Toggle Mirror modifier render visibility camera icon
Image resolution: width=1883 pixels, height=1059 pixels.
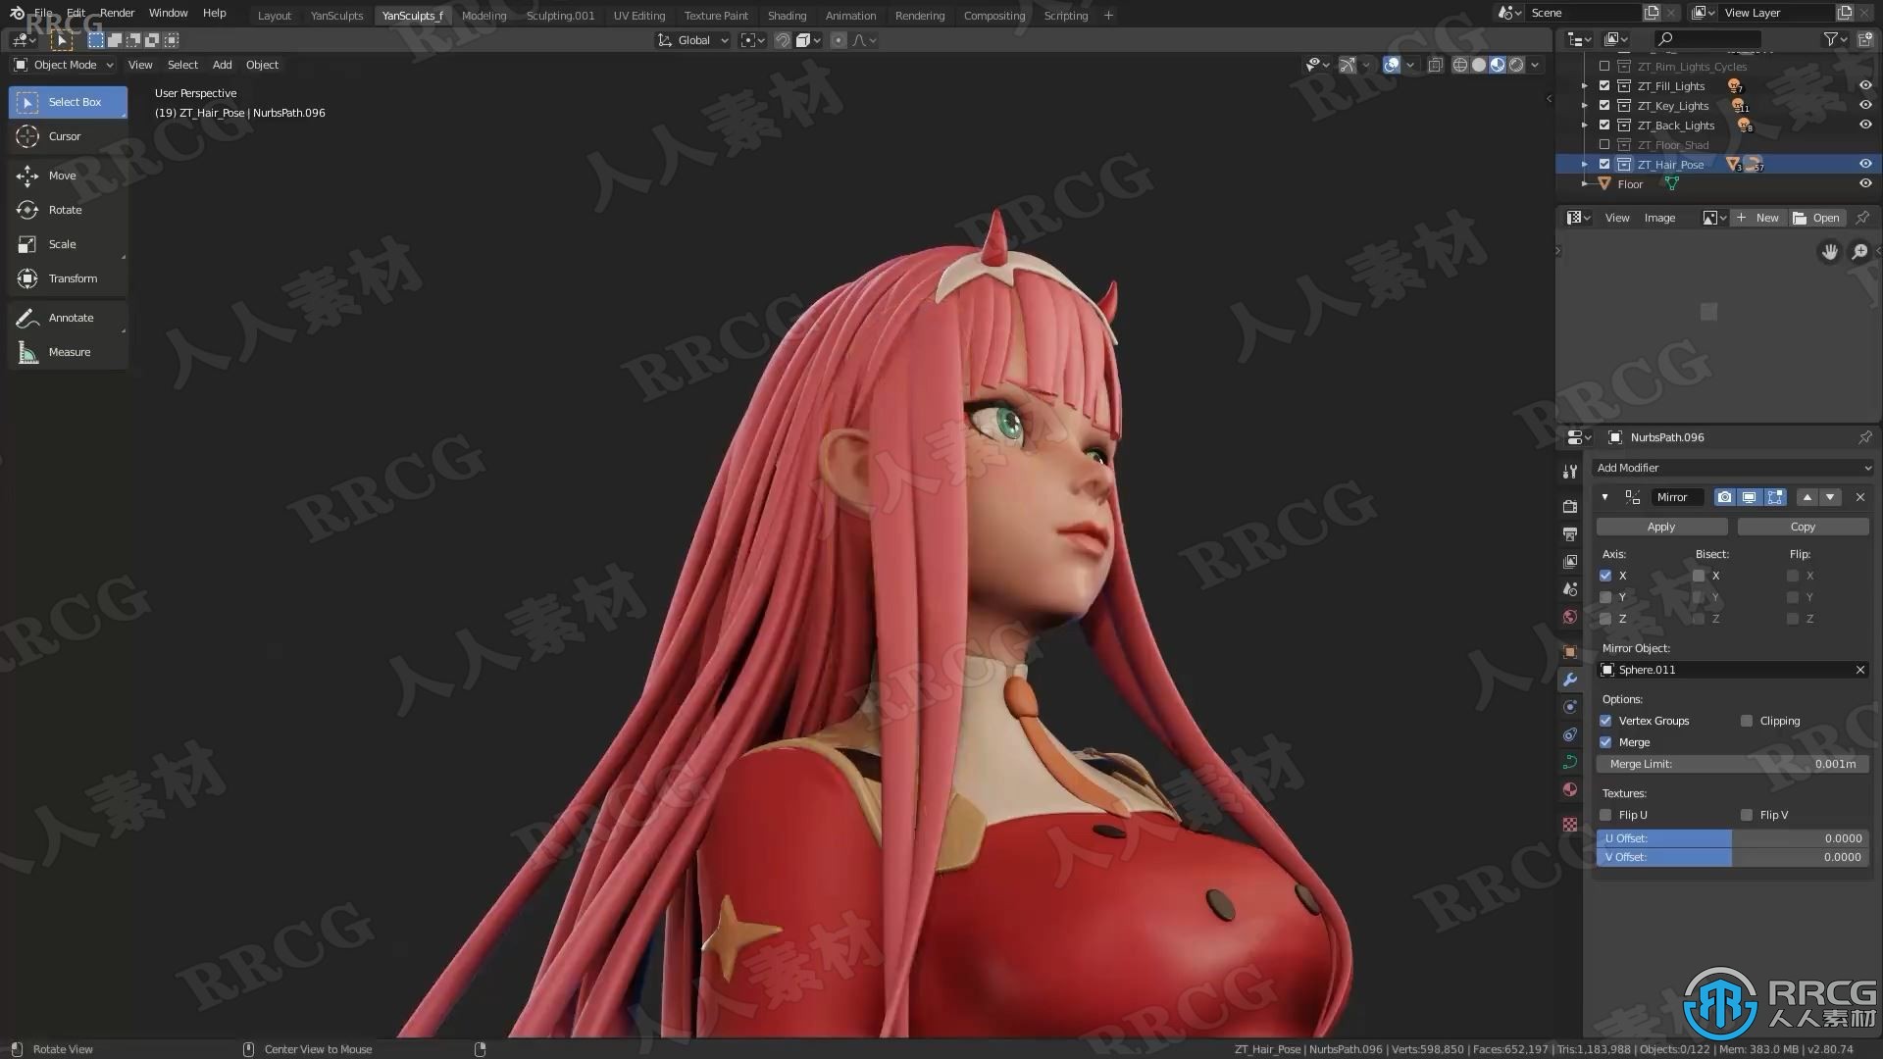[x=1724, y=497]
